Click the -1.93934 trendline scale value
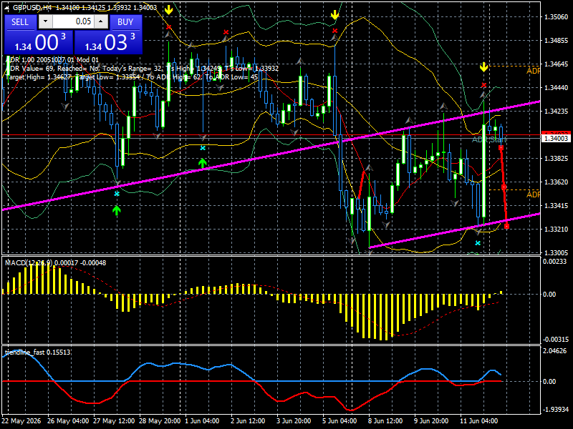The image size is (573, 429). pyautogui.click(x=556, y=409)
